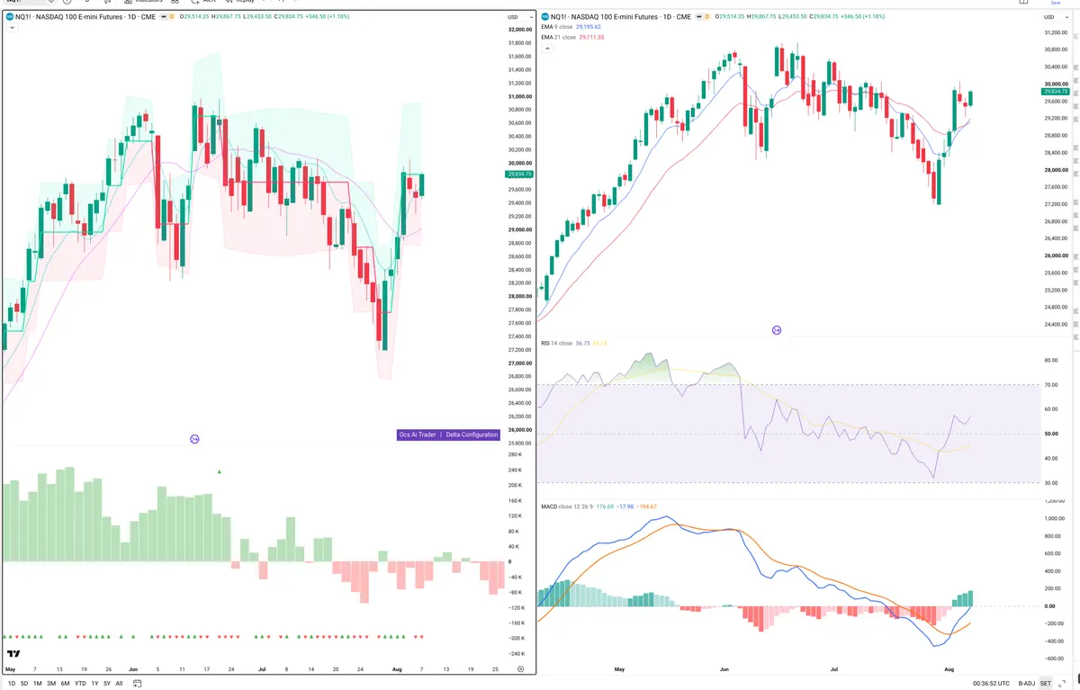Screen dimensions: 1080x690
Task: Click the purple event marker in right chart
Action: (x=777, y=331)
